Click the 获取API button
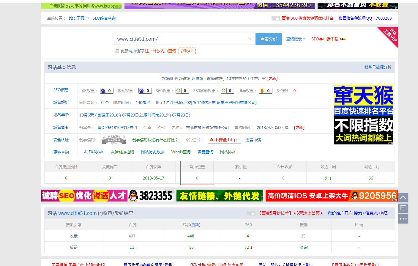Viewport: 418px width, 266px height. coord(187,51)
